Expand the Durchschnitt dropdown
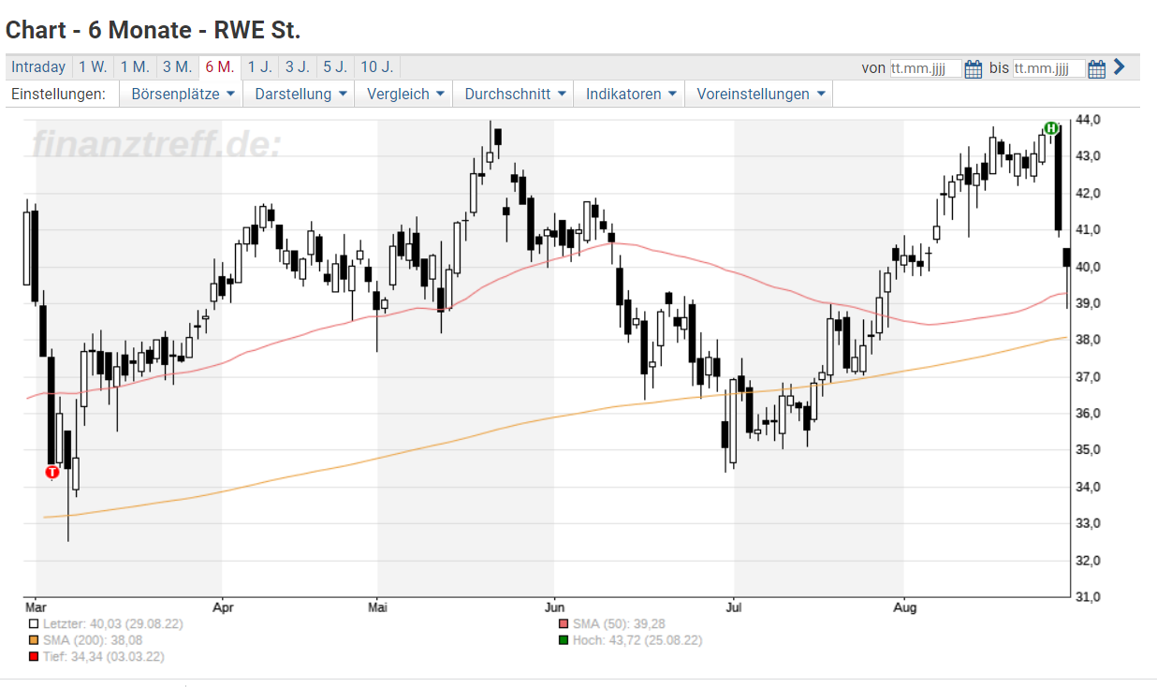The width and height of the screenshot is (1157, 687). click(x=515, y=94)
